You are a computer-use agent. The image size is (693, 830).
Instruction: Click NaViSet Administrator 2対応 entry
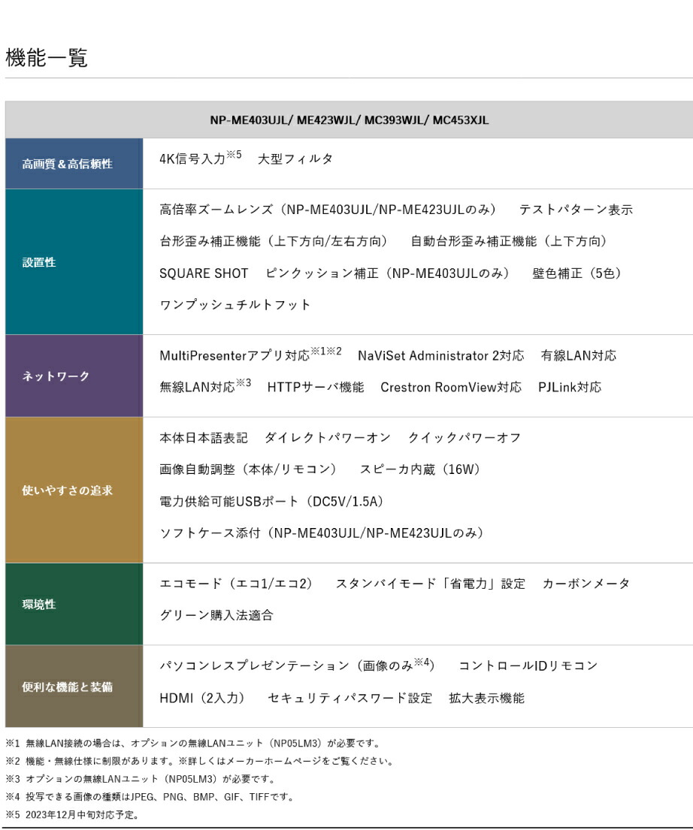(440, 355)
